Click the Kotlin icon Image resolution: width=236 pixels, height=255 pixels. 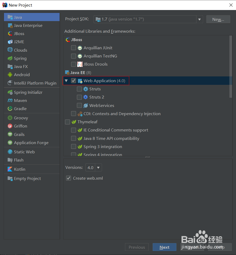pyautogui.click(x=10, y=169)
